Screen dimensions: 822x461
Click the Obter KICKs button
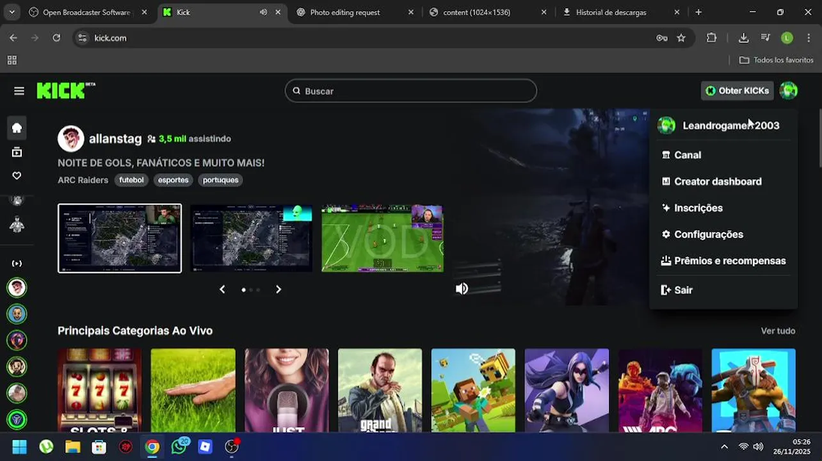point(737,91)
